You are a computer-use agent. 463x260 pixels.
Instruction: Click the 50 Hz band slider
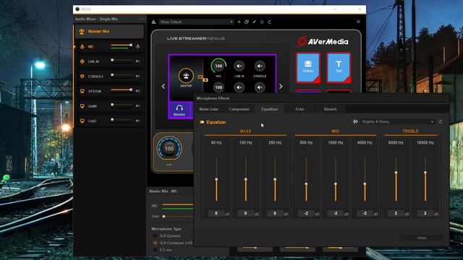216,179
